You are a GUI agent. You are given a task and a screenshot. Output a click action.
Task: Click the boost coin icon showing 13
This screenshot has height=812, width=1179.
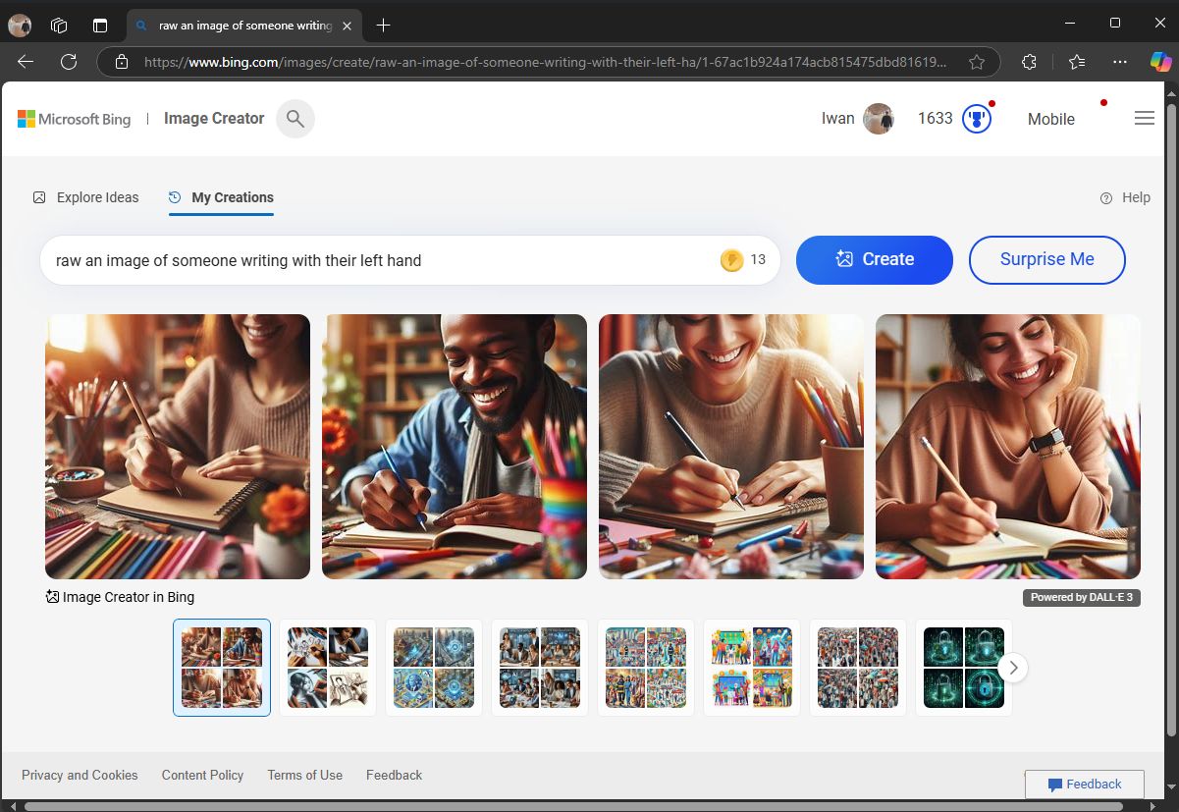point(731,260)
